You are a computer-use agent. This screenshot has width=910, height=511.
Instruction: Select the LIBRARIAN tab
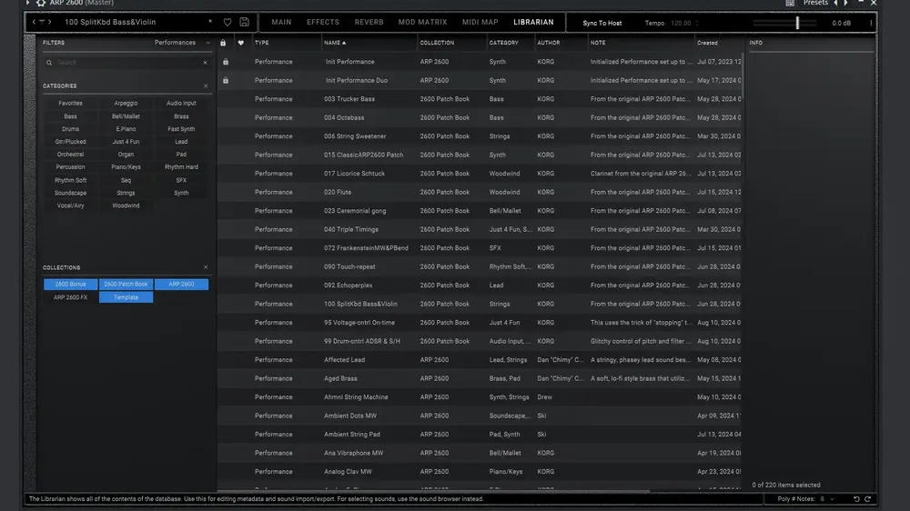click(533, 22)
